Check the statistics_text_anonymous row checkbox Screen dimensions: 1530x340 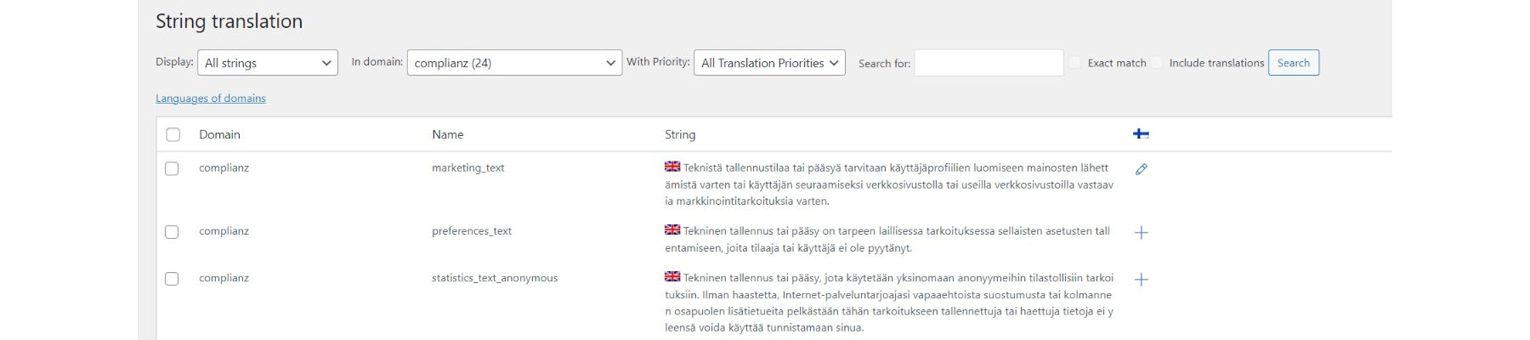pos(172,279)
